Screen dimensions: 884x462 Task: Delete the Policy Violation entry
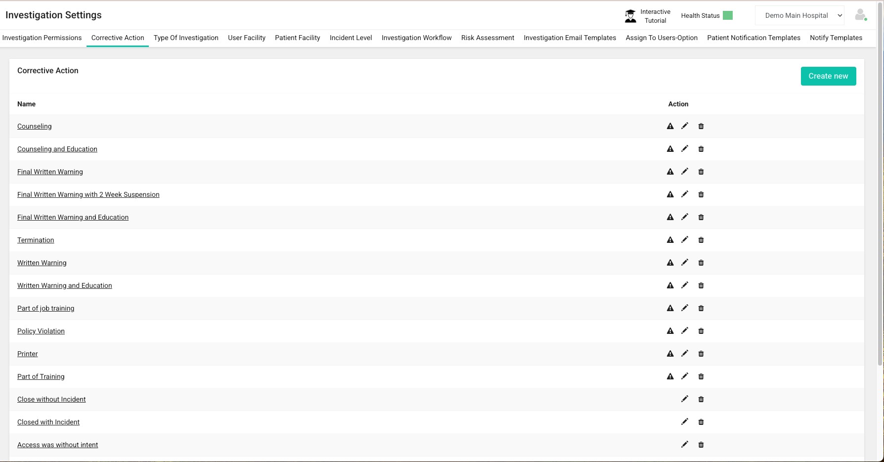[x=701, y=331]
